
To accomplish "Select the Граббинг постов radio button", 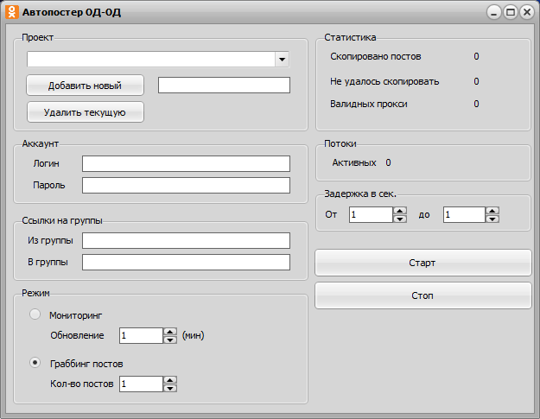I will 35,363.
